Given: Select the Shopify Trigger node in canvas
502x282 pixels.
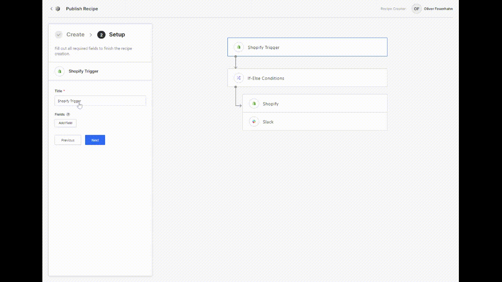Looking at the screenshot, I should pos(307,47).
